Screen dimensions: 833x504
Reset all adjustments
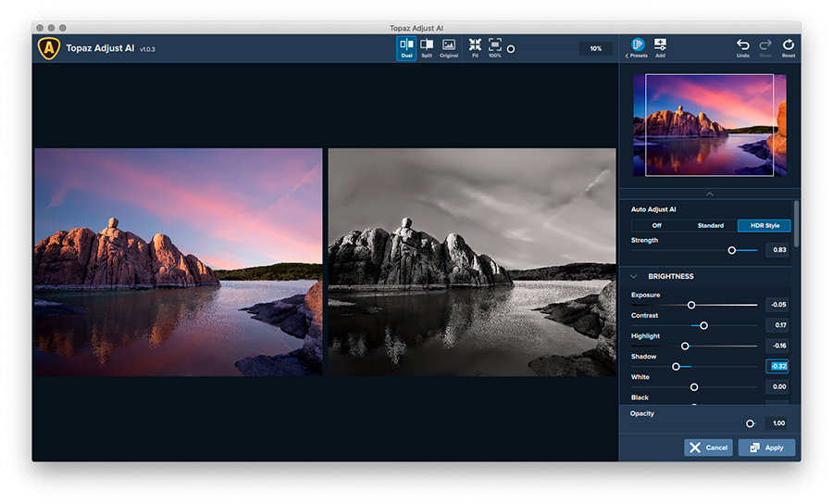pyautogui.click(x=789, y=47)
